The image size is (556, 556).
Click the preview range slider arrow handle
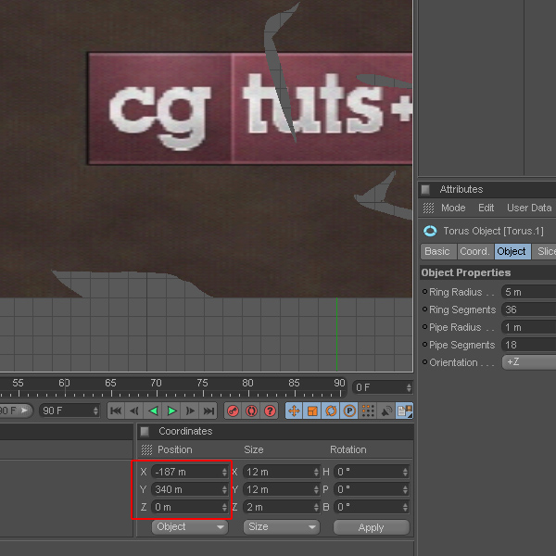click(x=25, y=411)
